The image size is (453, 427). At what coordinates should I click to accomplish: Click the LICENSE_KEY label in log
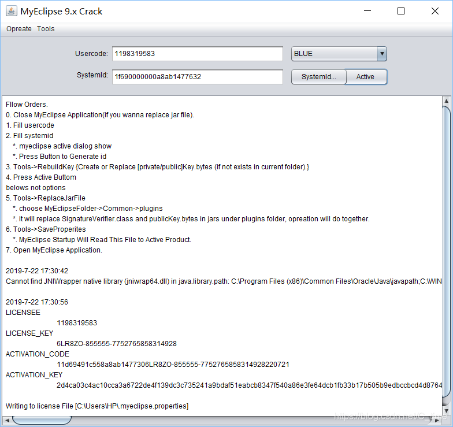[29, 333]
